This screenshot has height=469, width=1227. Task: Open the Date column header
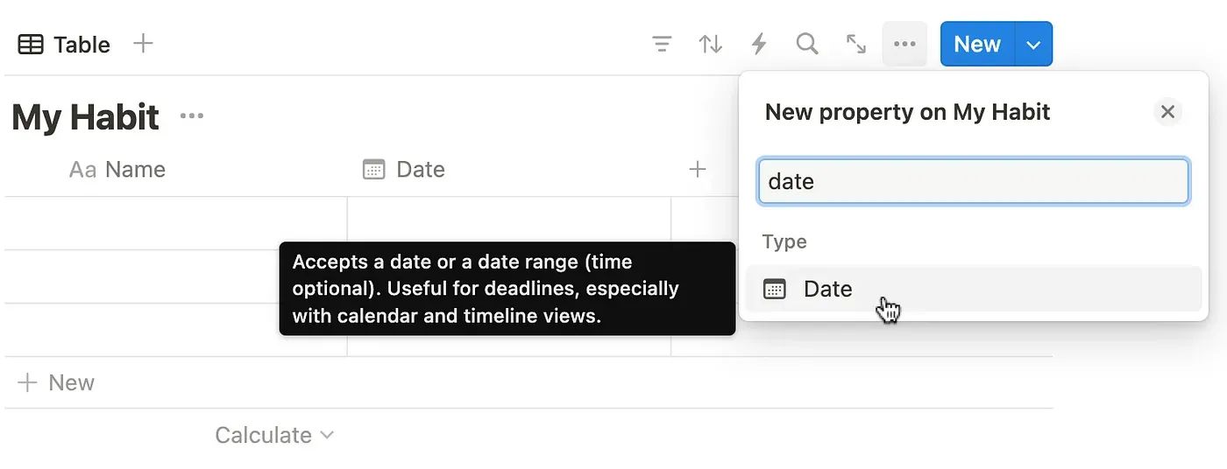(508, 170)
